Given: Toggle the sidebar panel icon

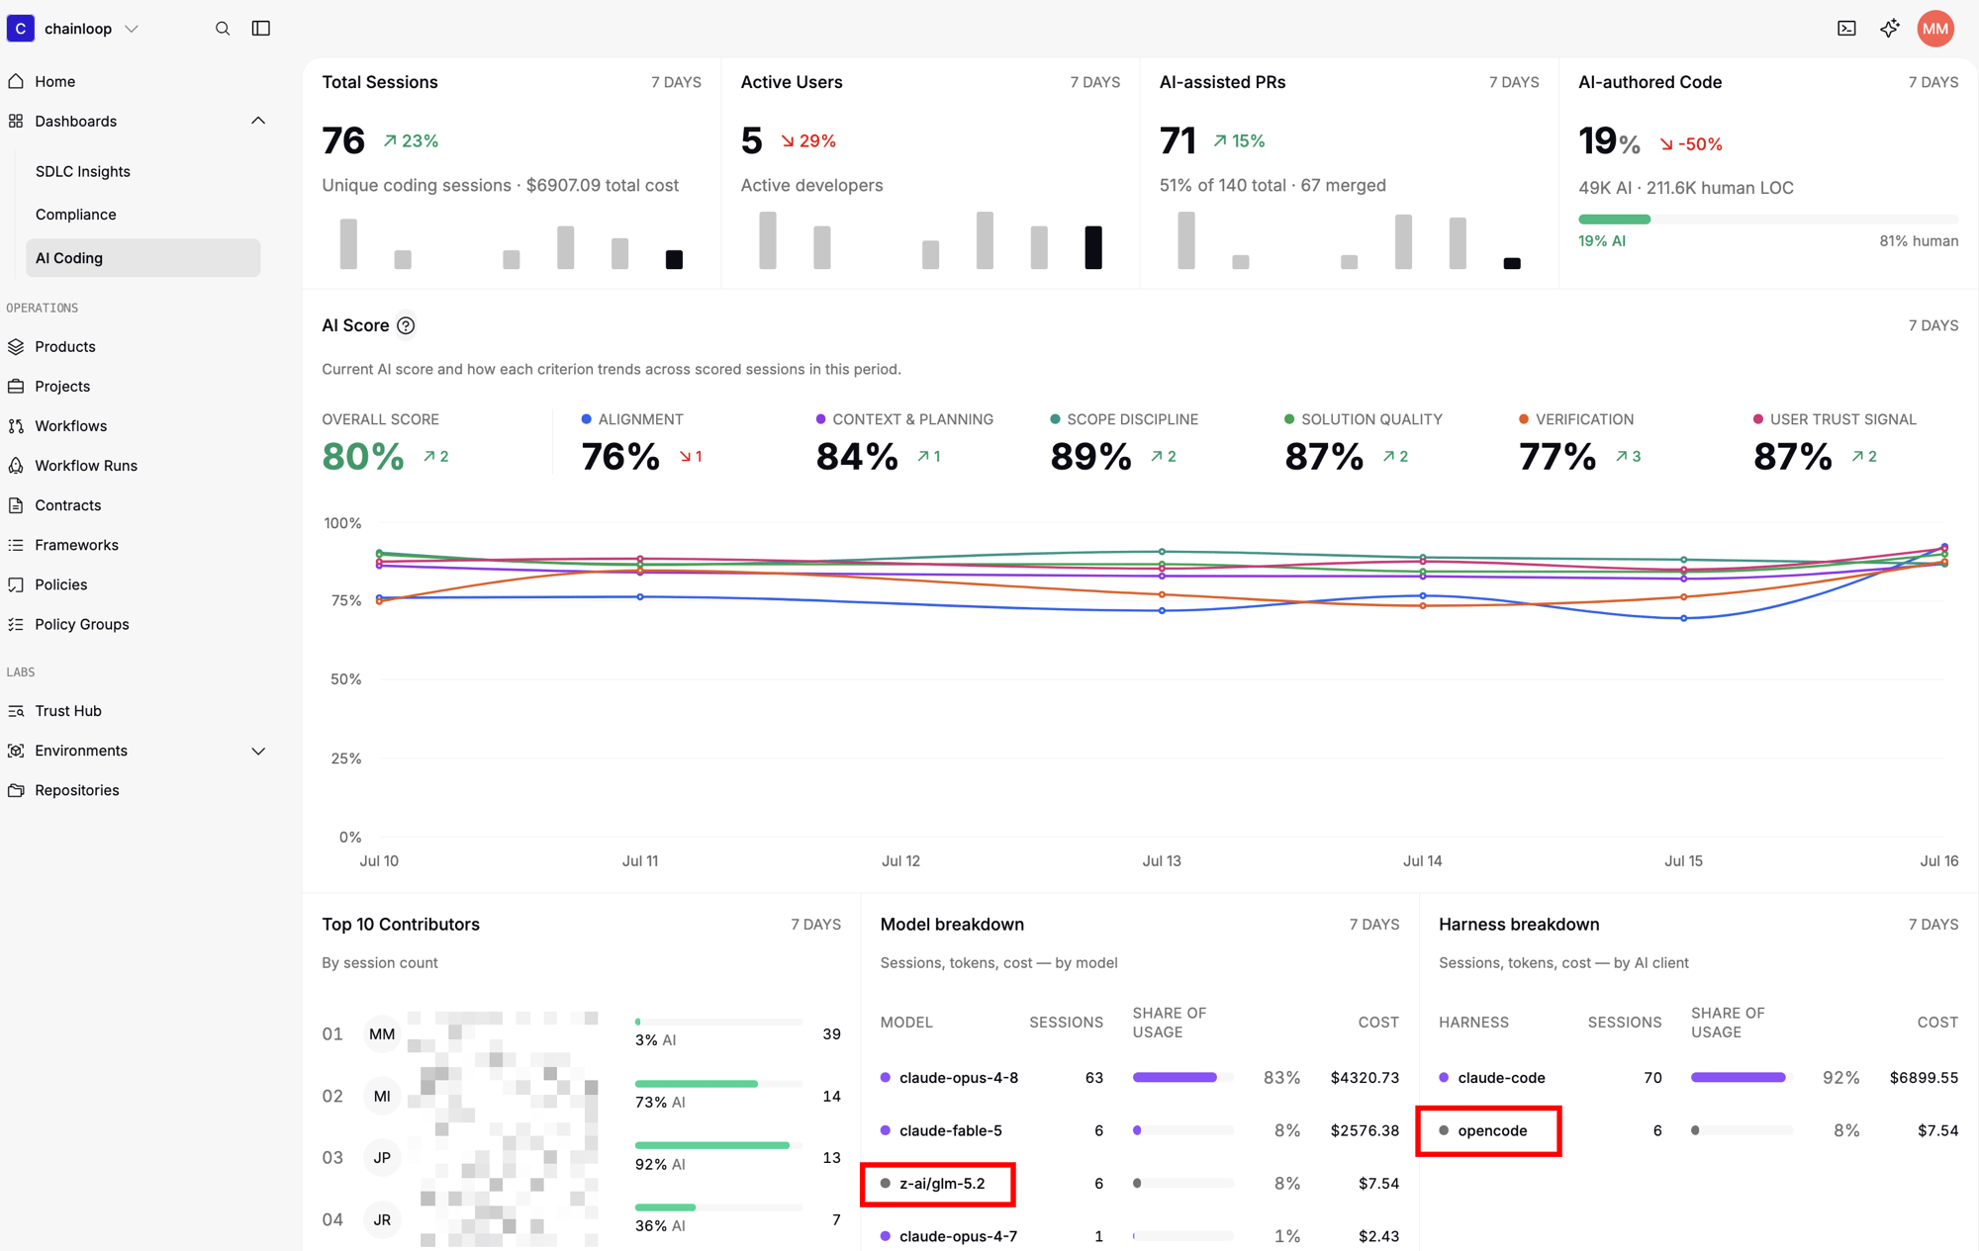Looking at the screenshot, I should click(x=261, y=29).
